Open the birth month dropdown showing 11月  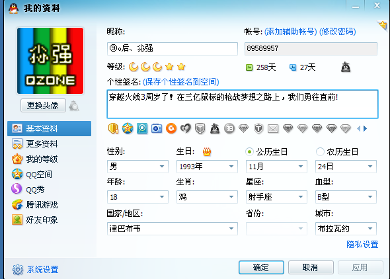click(x=276, y=167)
